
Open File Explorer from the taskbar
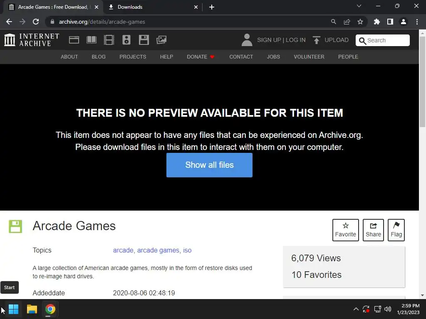click(x=32, y=309)
